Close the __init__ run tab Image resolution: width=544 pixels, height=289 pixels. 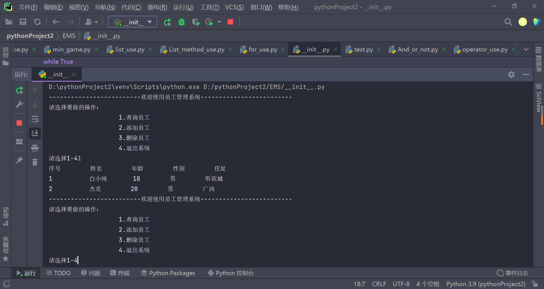[74, 75]
